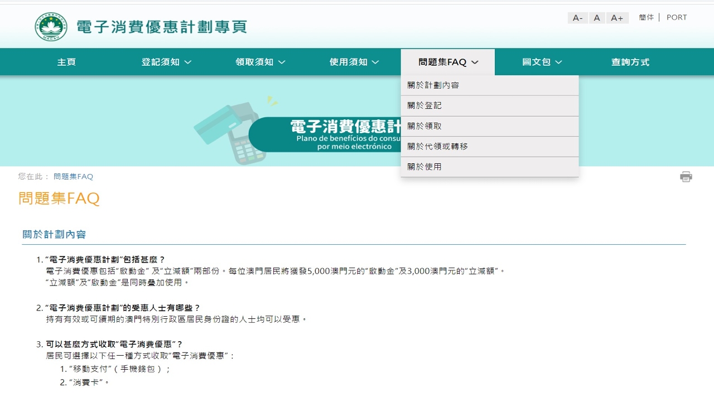Expand the 領取須知 dropdown menu
Viewport: 714px width, 402px height.
tap(260, 62)
